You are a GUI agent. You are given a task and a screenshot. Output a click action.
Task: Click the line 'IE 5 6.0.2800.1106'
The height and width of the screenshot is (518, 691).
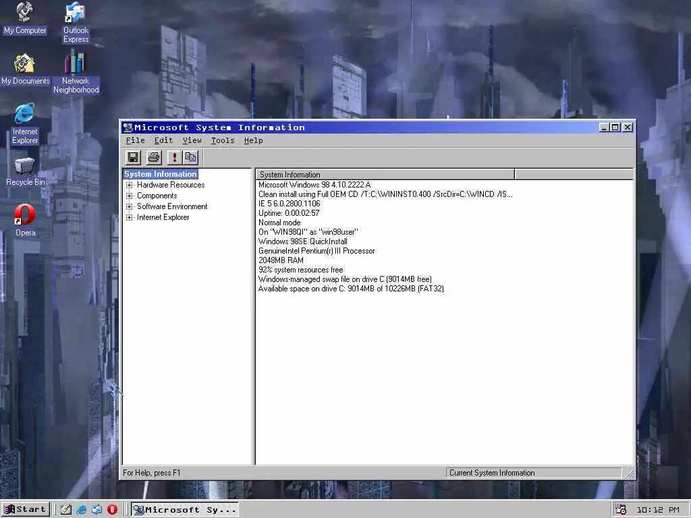tap(289, 204)
